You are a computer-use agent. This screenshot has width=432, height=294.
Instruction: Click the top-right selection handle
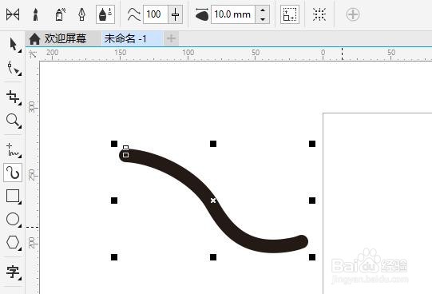click(x=312, y=144)
